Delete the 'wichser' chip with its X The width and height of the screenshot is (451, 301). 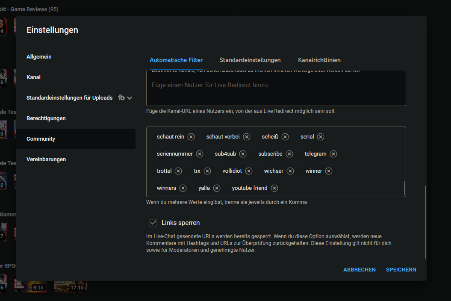tap(290, 171)
